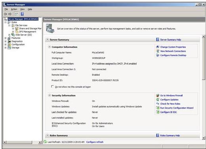
Task: Click the Server Summary Help link
Action: 171,39
